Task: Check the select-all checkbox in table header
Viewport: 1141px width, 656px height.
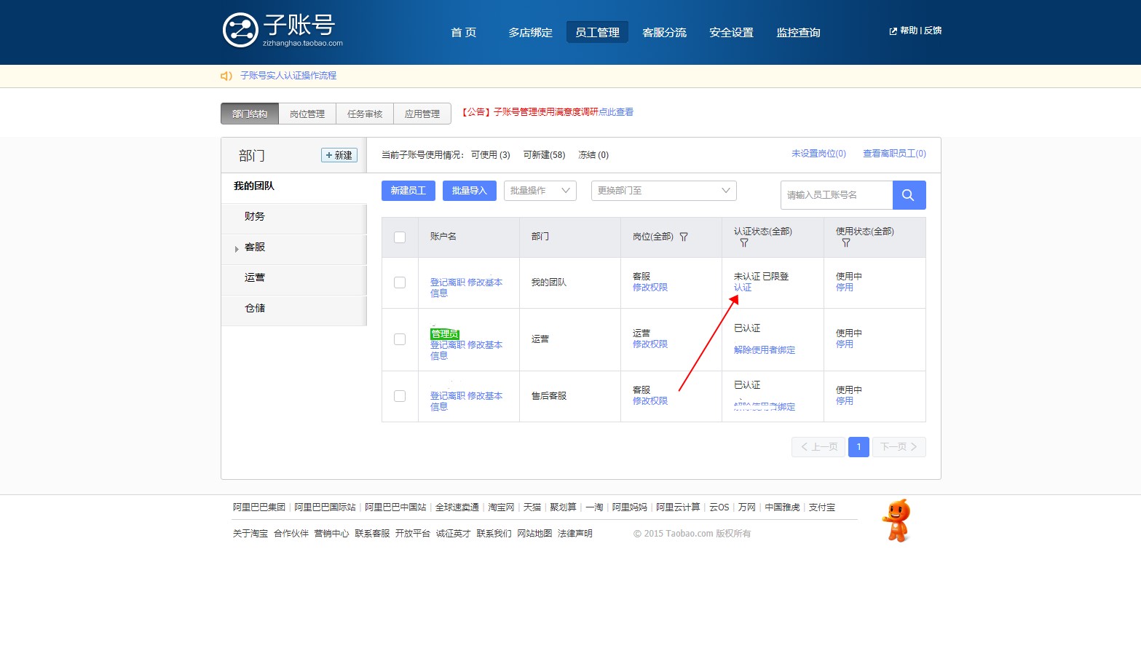Action: point(399,237)
